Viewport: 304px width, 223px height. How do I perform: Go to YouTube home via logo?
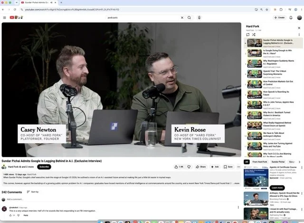click(17, 18)
